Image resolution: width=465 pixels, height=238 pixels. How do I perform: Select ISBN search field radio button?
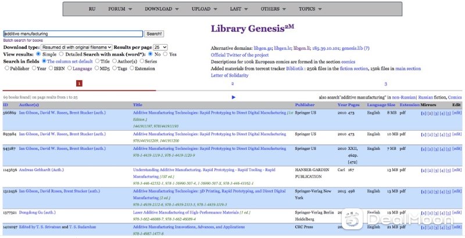point(51,68)
